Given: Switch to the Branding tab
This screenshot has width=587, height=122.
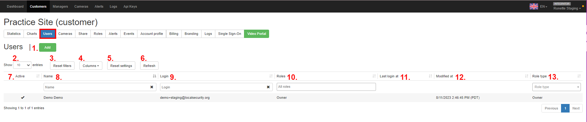Looking at the screenshot, I should tap(191, 34).
